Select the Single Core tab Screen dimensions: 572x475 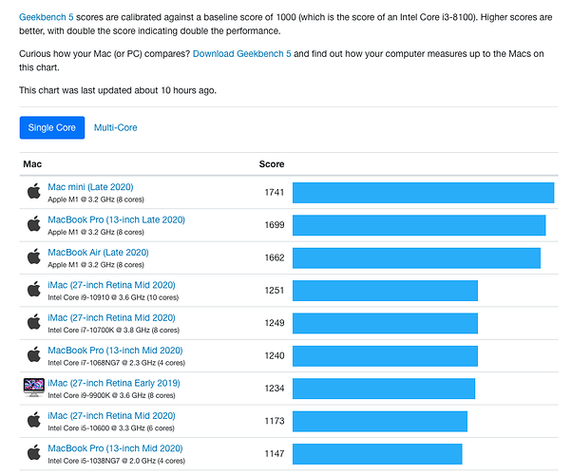point(52,127)
